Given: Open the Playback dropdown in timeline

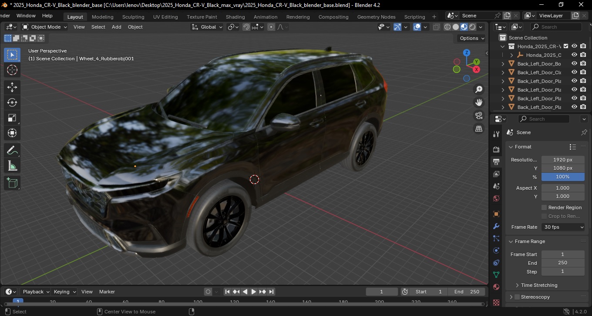Looking at the screenshot, I should click(36, 292).
